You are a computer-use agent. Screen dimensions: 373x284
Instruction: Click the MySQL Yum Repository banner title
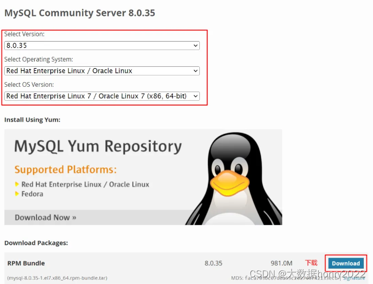(x=98, y=146)
